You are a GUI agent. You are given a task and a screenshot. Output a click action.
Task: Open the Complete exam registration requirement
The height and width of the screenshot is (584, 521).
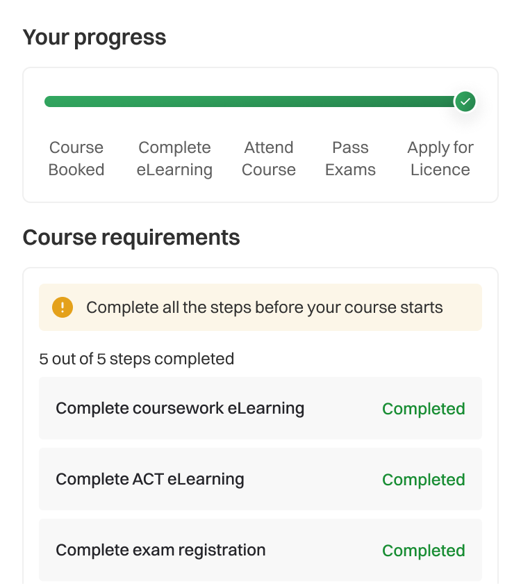(x=160, y=550)
